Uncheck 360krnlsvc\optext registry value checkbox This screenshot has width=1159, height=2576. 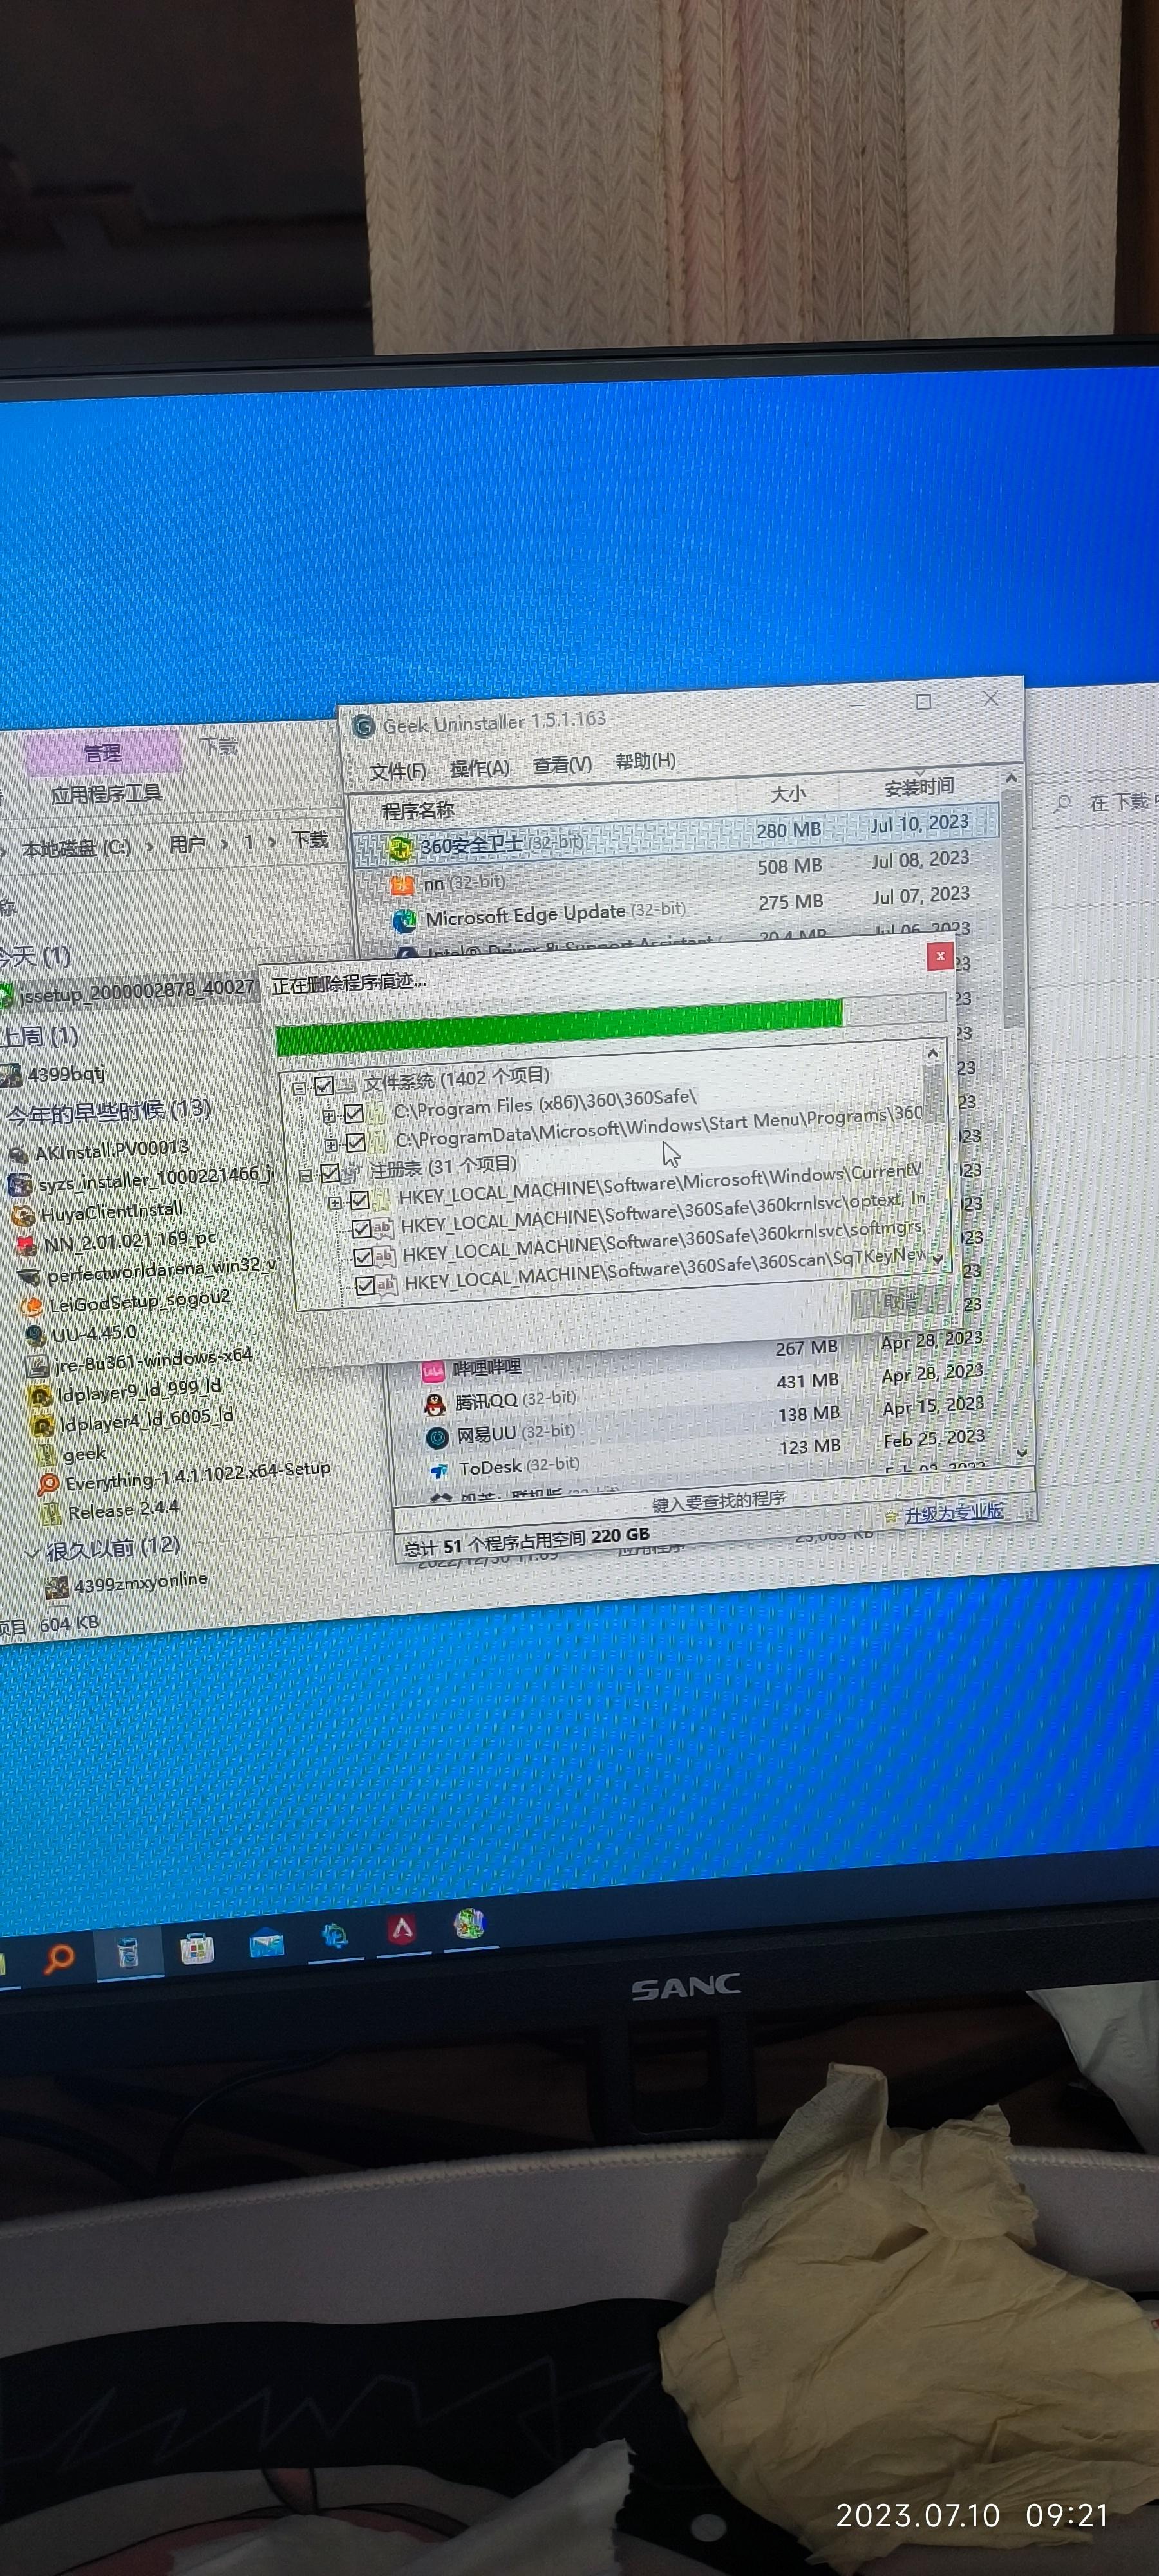(x=363, y=1229)
